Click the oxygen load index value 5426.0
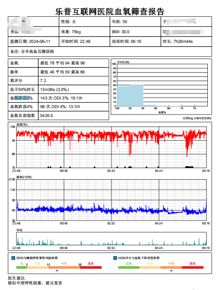Viewport: 220px width, 290px height. pos(47,116)
